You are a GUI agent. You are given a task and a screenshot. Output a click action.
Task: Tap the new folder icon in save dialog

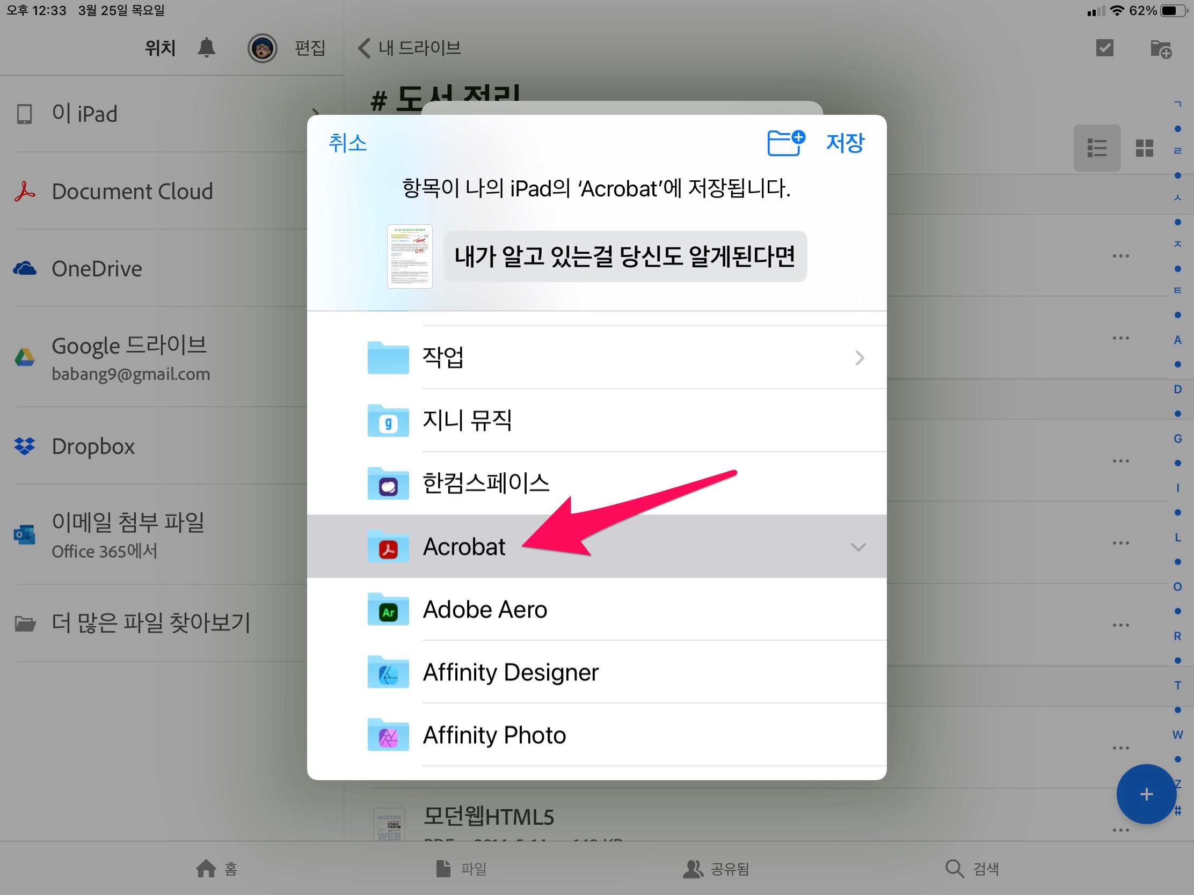pos(785,142)
